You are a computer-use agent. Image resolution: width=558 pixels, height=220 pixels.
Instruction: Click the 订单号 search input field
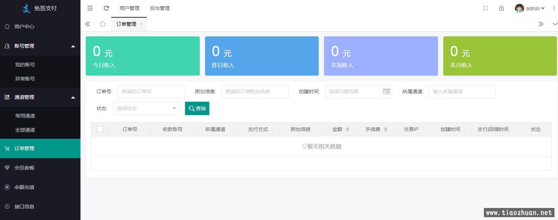pyautogui.click(x=151, y=91)
